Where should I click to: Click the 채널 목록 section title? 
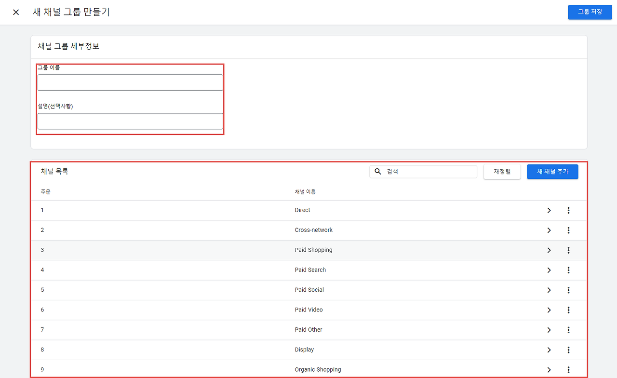pos(54,171)
